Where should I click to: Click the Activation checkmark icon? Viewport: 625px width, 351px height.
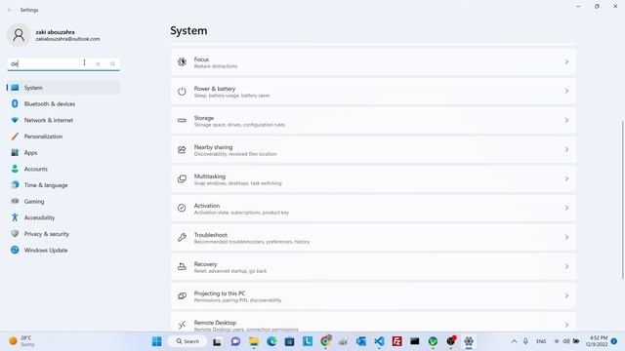click(182, 208)
